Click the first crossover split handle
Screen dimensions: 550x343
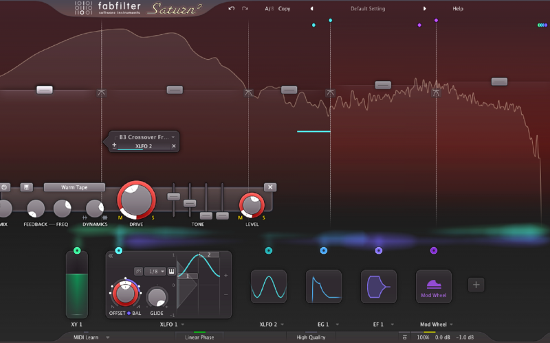coord(101,93)
